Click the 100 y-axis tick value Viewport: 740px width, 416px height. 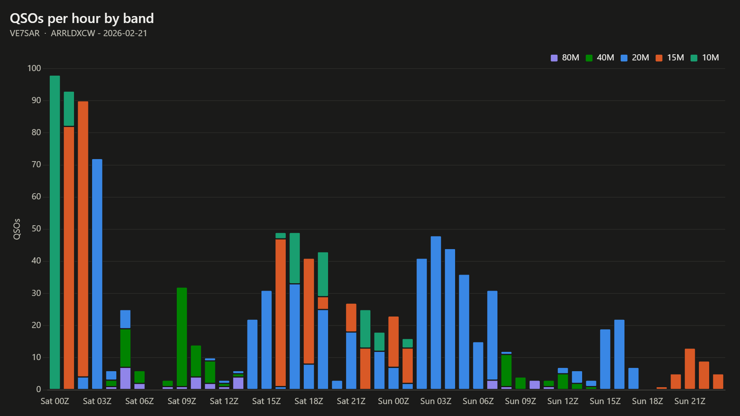(34, 68)
